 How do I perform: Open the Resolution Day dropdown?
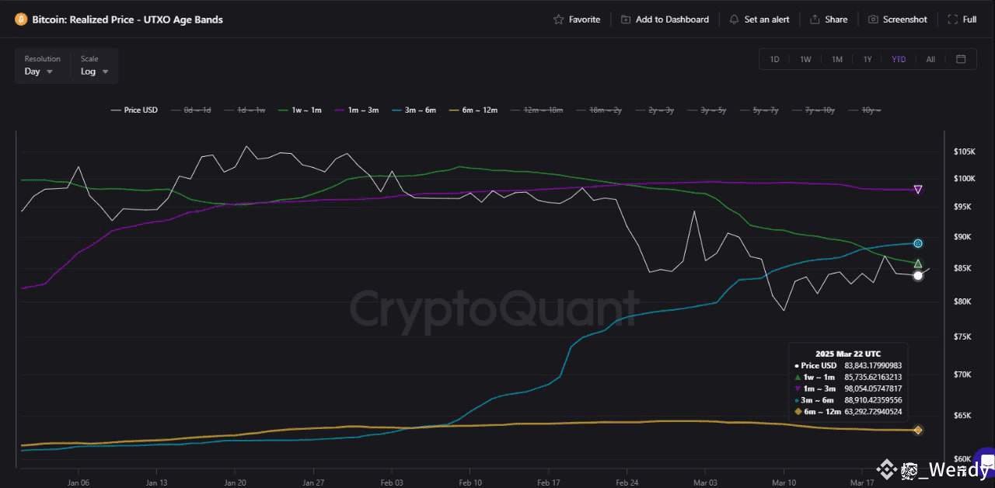pyautogui.click(x=37, y=71)
